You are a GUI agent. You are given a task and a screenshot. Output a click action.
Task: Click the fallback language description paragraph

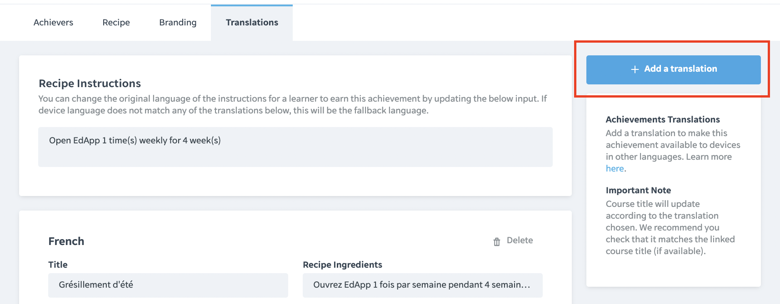(292, 105)
